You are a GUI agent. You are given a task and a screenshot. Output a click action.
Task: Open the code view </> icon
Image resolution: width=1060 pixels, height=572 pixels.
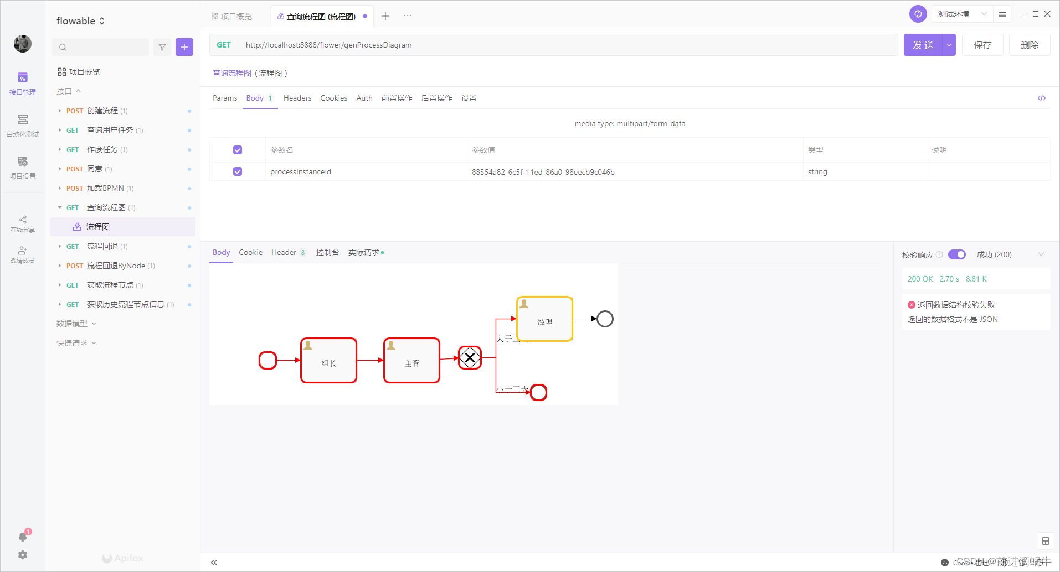click(x=1042, y=98)
